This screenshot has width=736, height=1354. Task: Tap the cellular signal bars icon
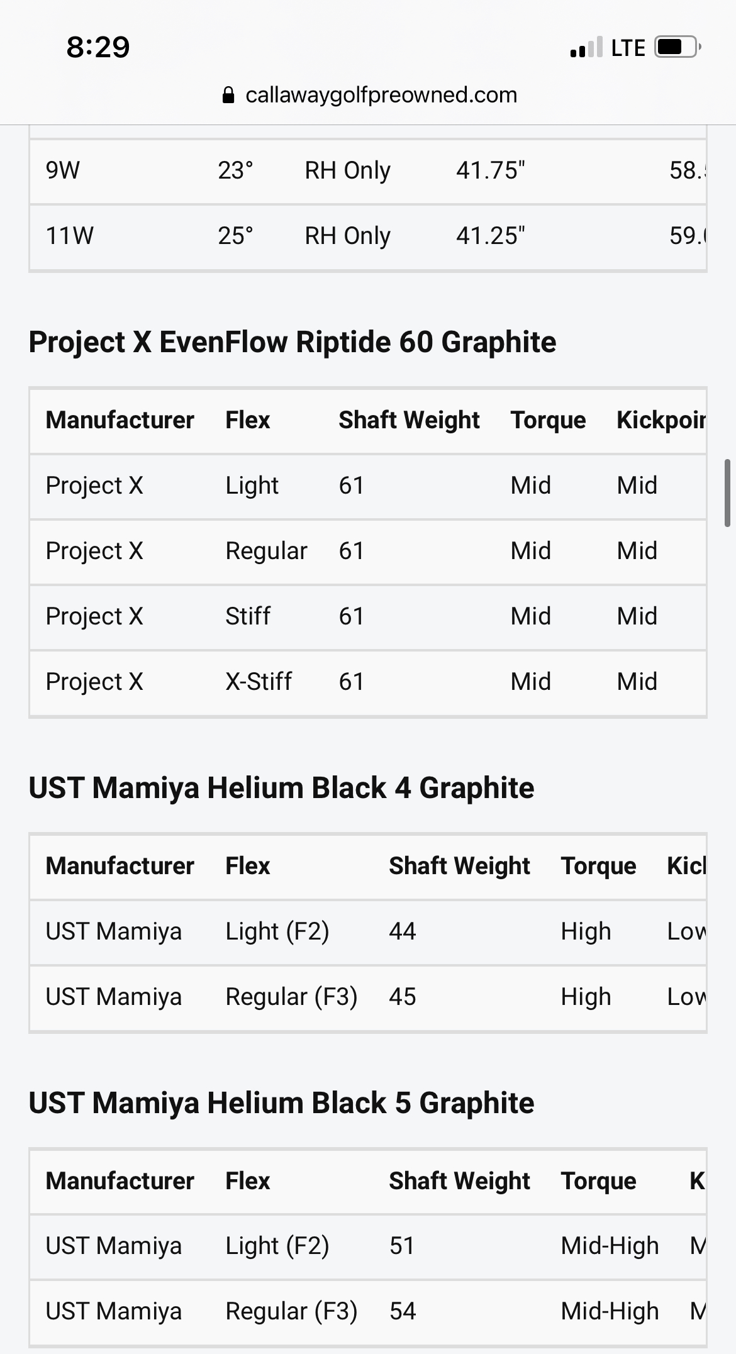[x=586, y=48]
